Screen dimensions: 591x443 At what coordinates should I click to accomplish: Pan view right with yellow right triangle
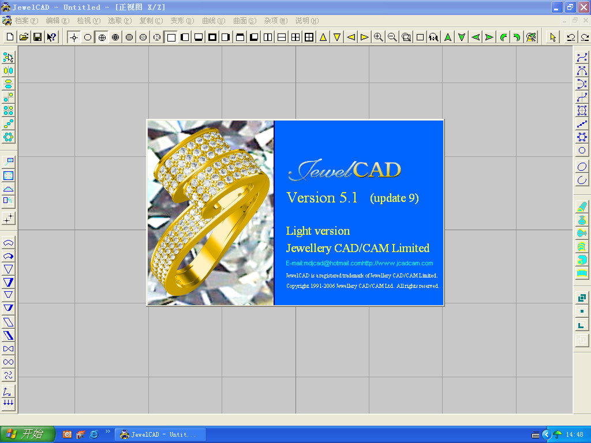(365, 37)
